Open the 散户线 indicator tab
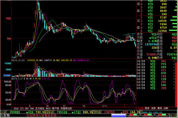This screenshot has width=178, height=118. pos(56,109)
